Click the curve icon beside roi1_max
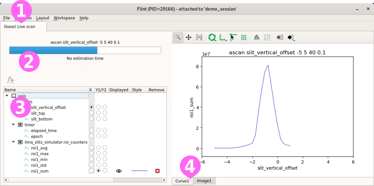Screen dimensions: 374x186 click(x=27, y=154)
